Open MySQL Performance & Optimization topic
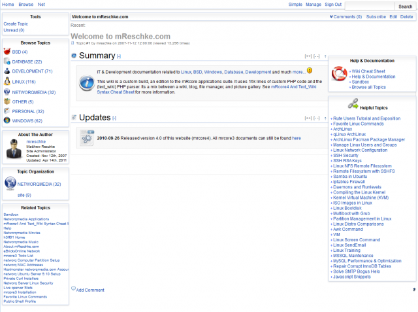The image size is (418, 312). (367, 261)
